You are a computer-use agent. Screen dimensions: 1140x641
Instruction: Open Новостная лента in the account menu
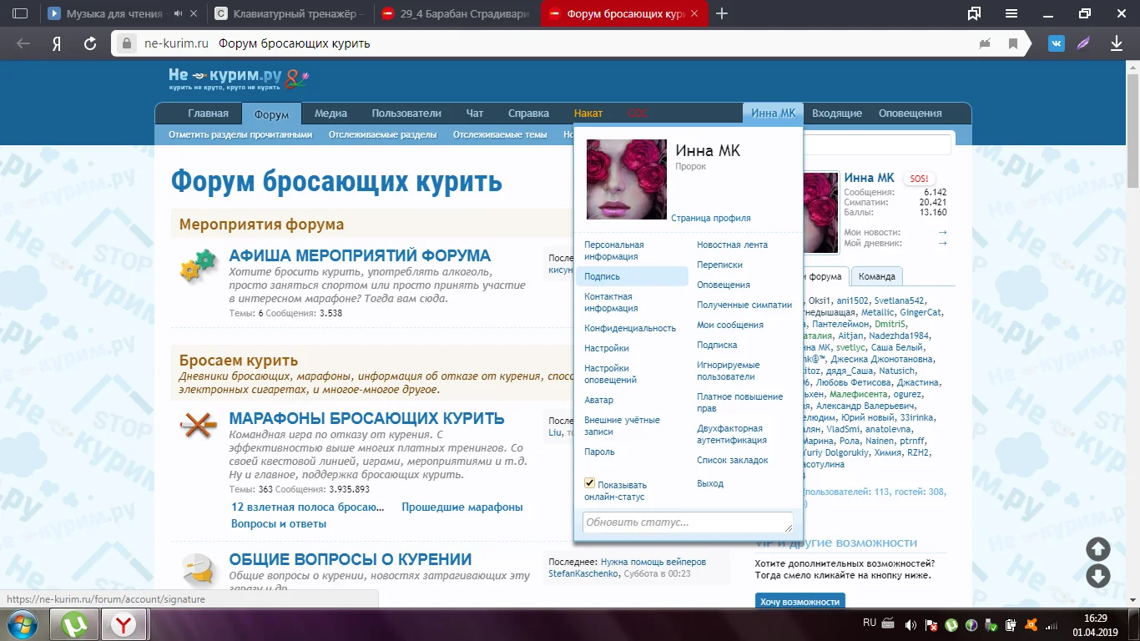pyautogui.click(x=733, y=245)
